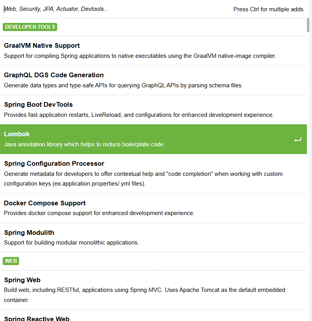Click the WEB category badge
312x321 pixels.
point(11,261)
